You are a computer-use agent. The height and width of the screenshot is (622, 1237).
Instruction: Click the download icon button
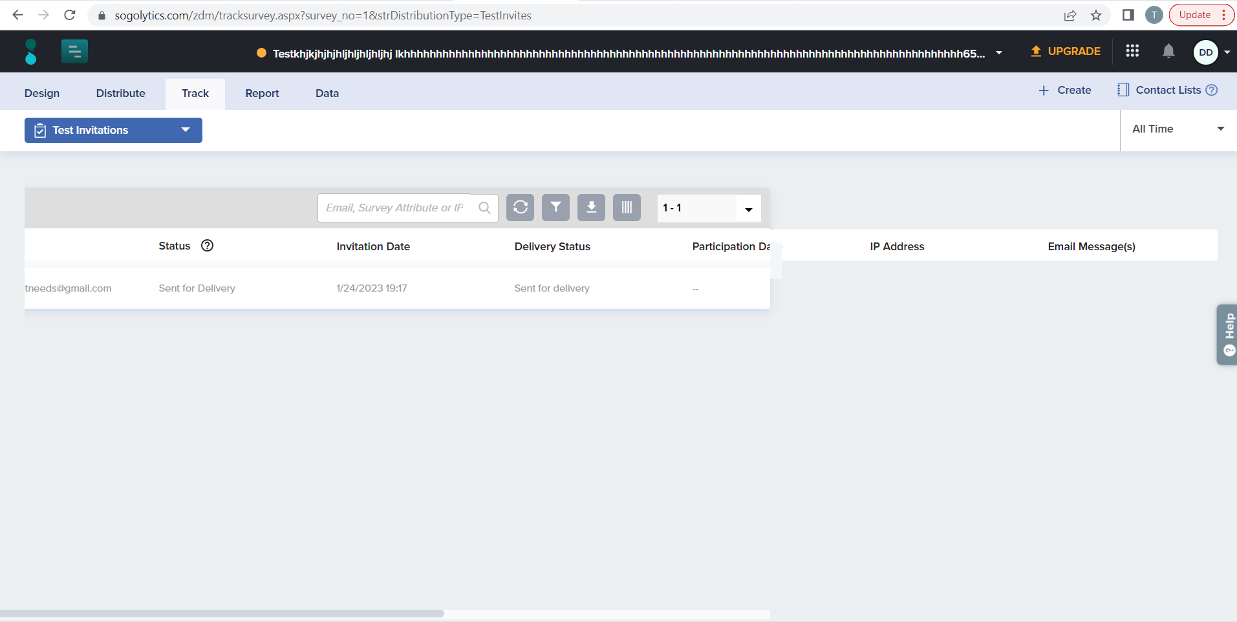click(x=592, y=208)
